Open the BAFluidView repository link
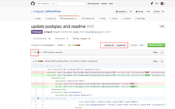 [53, 11]
